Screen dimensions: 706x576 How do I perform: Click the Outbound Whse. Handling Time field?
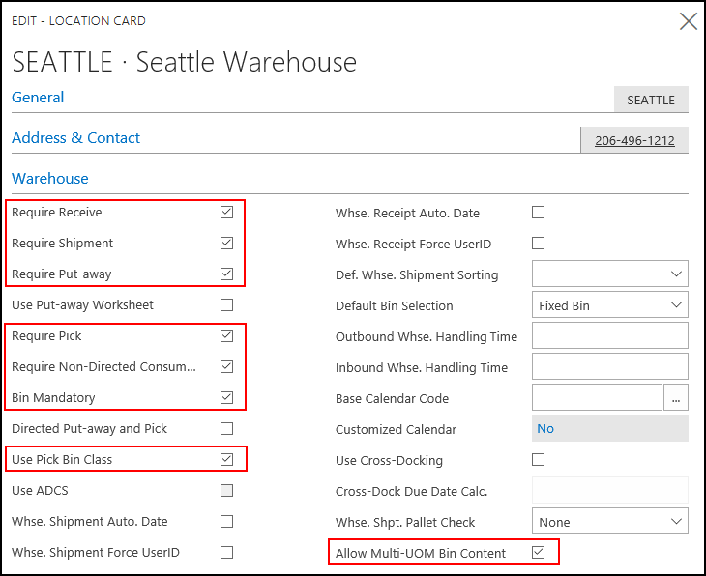(x=610, y=336)
